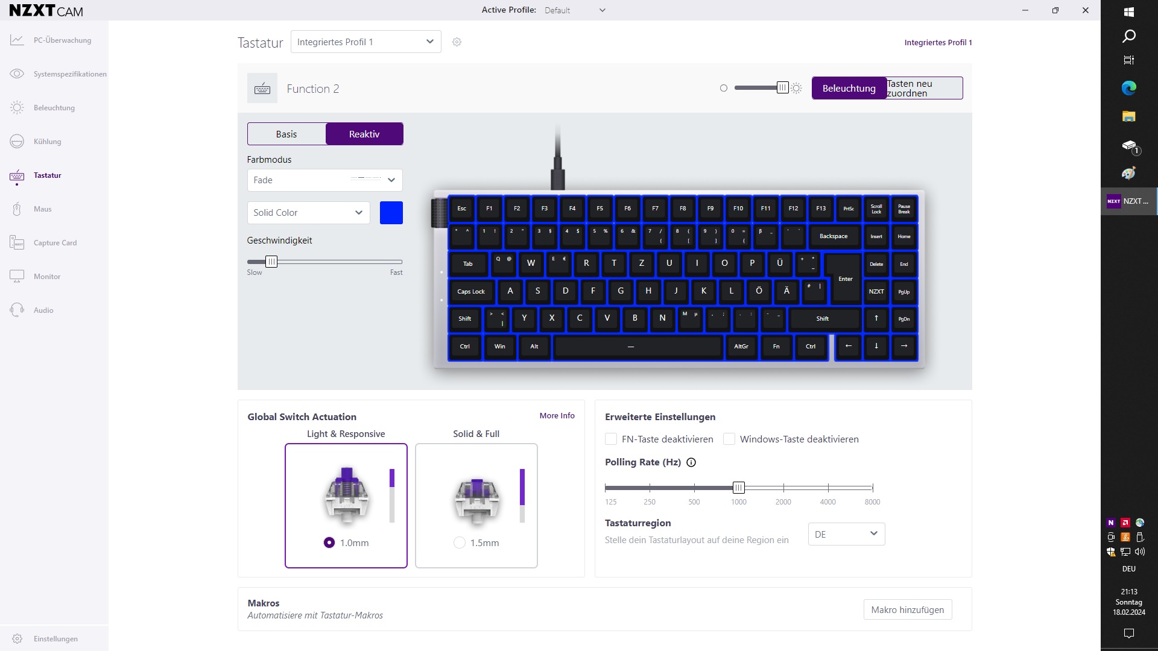Select the Tasten neu zuordnen tab

coord(924,88)
